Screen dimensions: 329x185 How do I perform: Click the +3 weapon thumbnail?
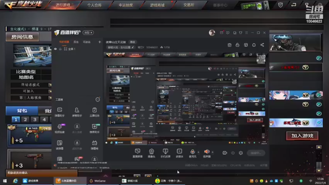pyautogui.click(x=29, y=159)
